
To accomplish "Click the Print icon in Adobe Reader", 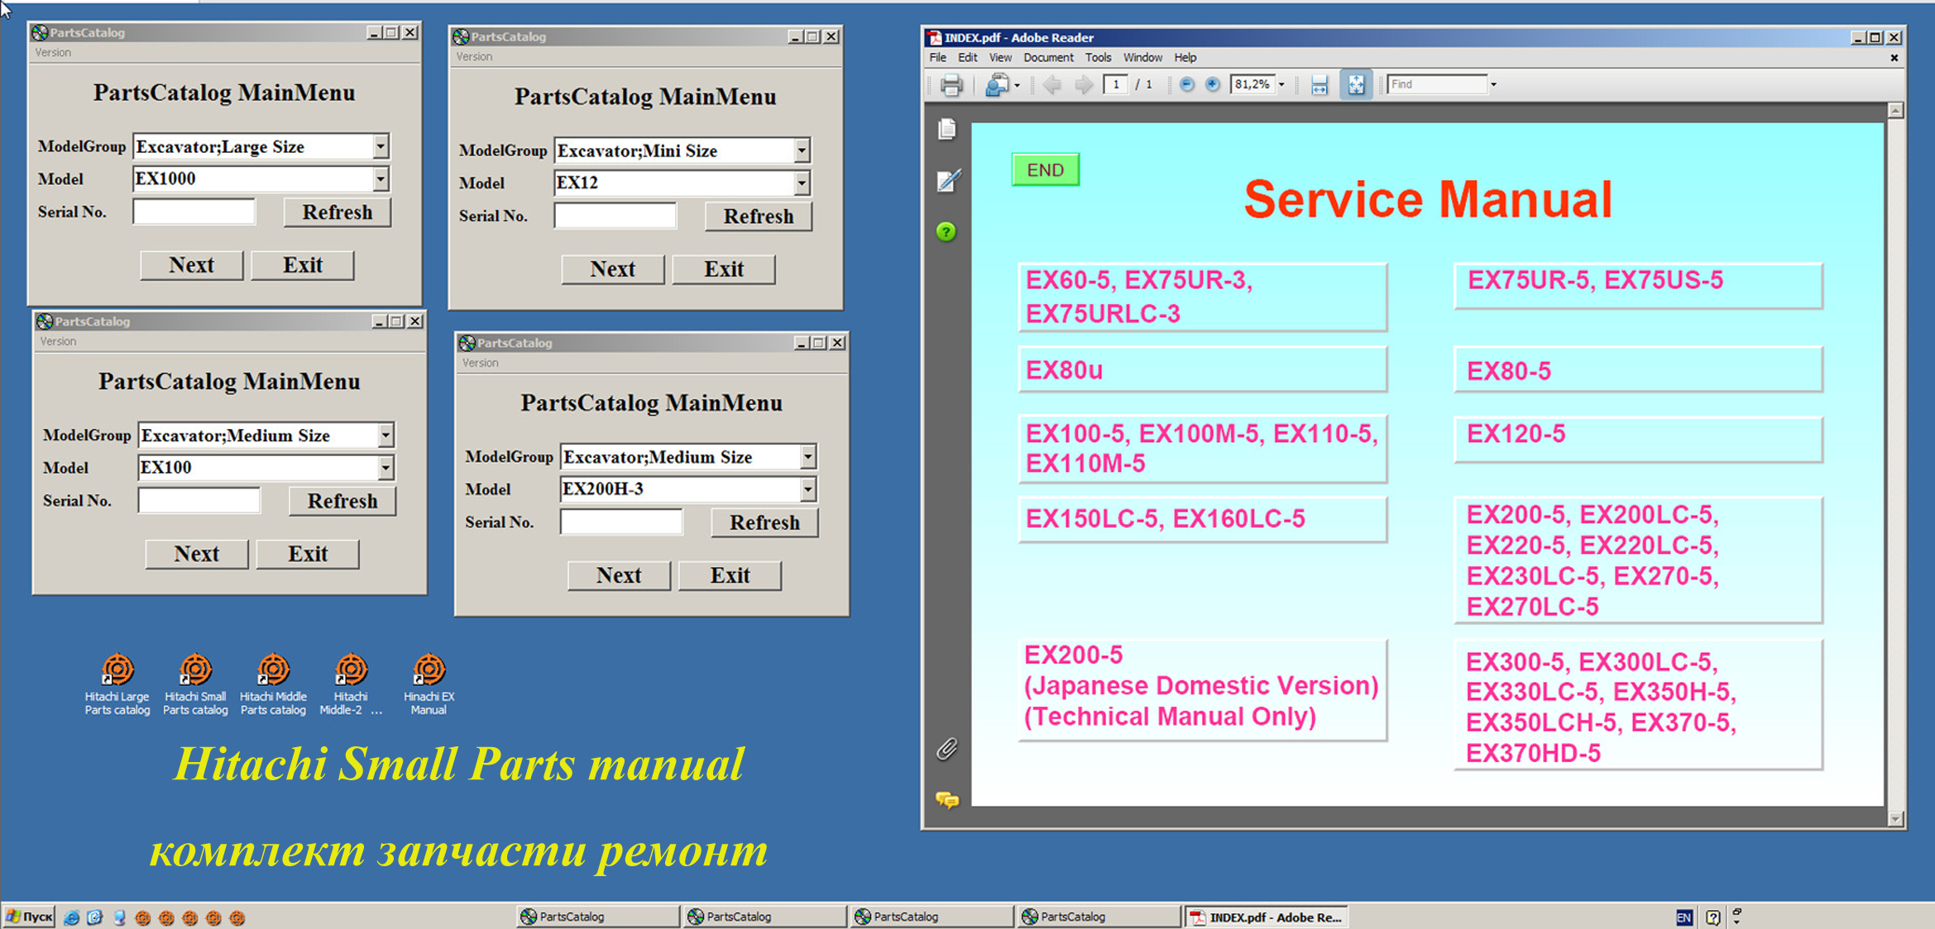I will coord(951,84).
